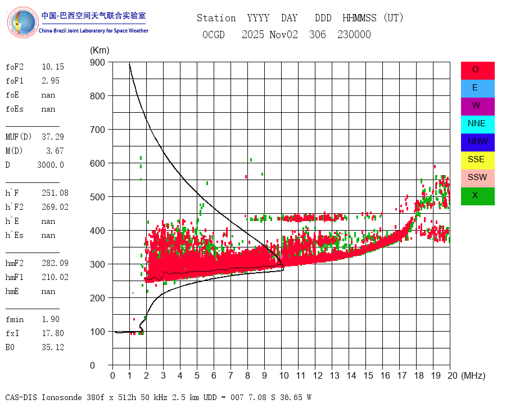Click the Station header label
This screenshot has height=404, width=506.
click(216, 18)
